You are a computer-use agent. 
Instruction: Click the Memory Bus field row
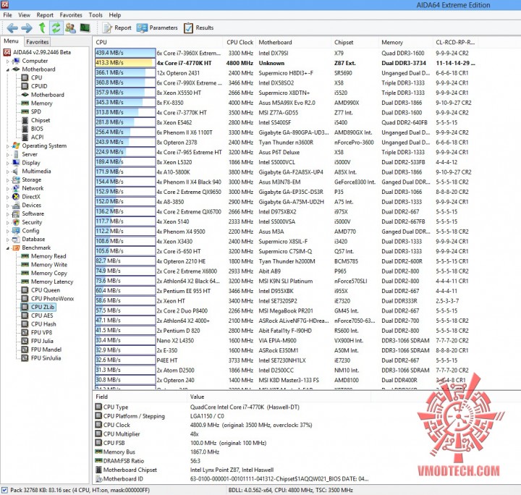[x=232, y=452]
